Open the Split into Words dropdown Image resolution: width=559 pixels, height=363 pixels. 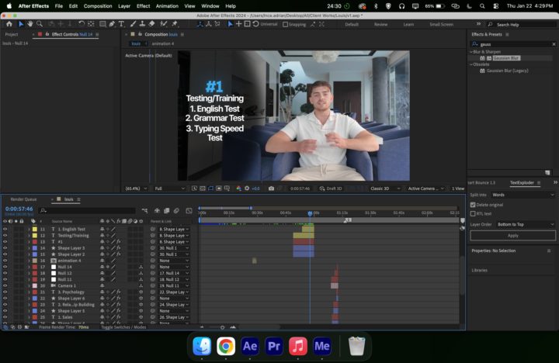pyautogui.click(x=524, y=195)
